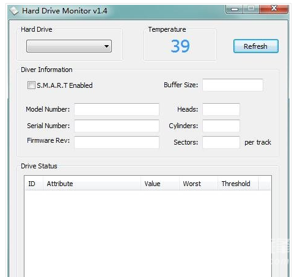Sort by the Threshold column header
This screenshot has height=277, width=300.
pyautogui.click(x=238, y=184)
